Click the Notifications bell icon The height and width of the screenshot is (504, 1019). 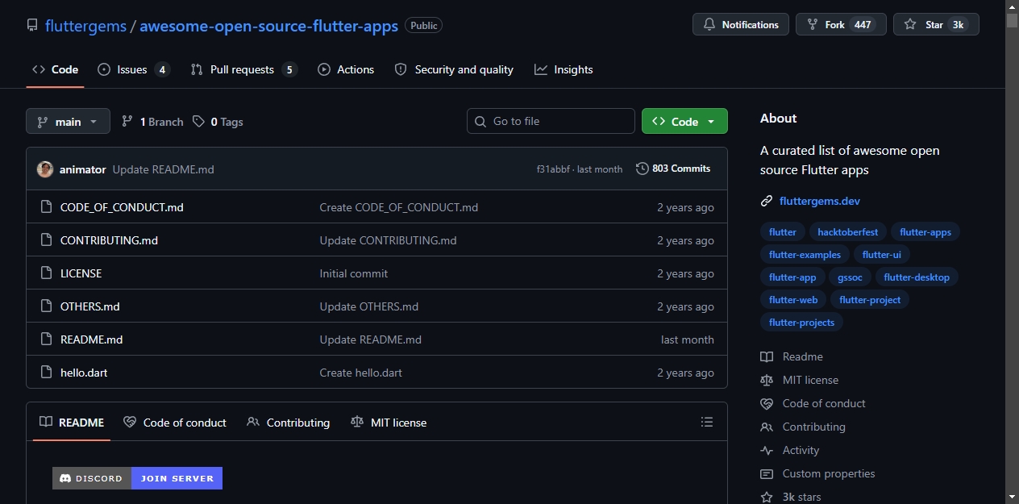tap(709, 25)
